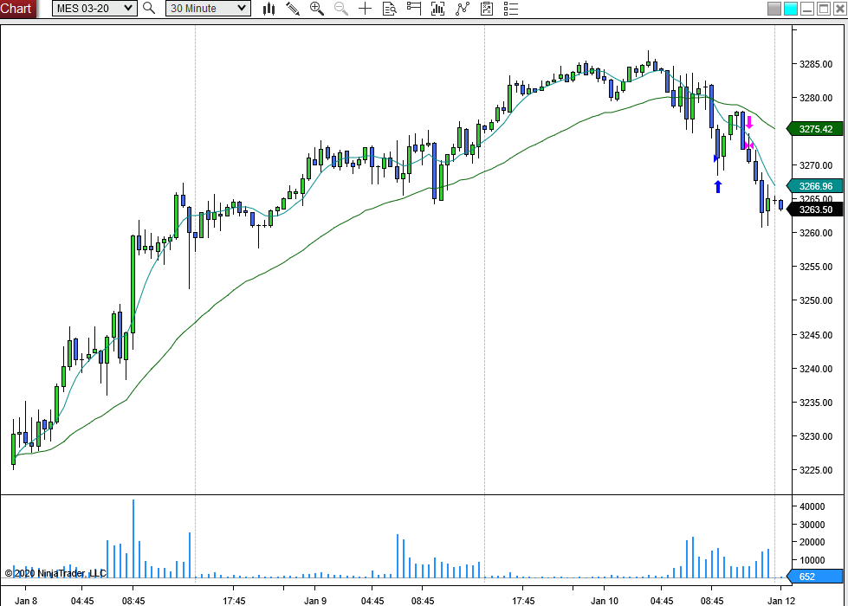This screenshot has width=848, height=606.
Task: Click the 3280.00 price axis label
Action: point(816,98)
